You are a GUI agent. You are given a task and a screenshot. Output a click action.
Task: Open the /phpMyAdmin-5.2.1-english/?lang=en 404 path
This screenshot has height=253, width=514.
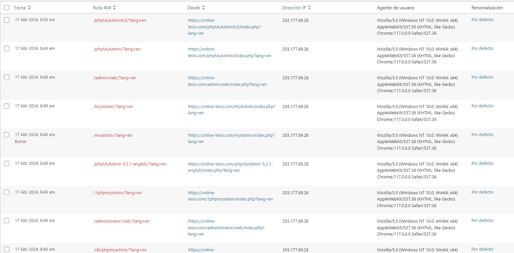(x=130, y=164)
